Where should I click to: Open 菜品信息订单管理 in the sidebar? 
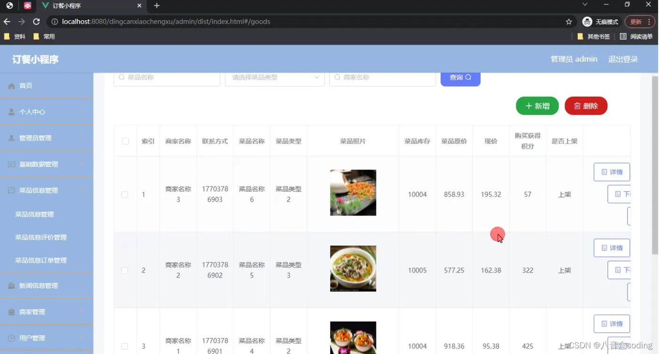41,260
